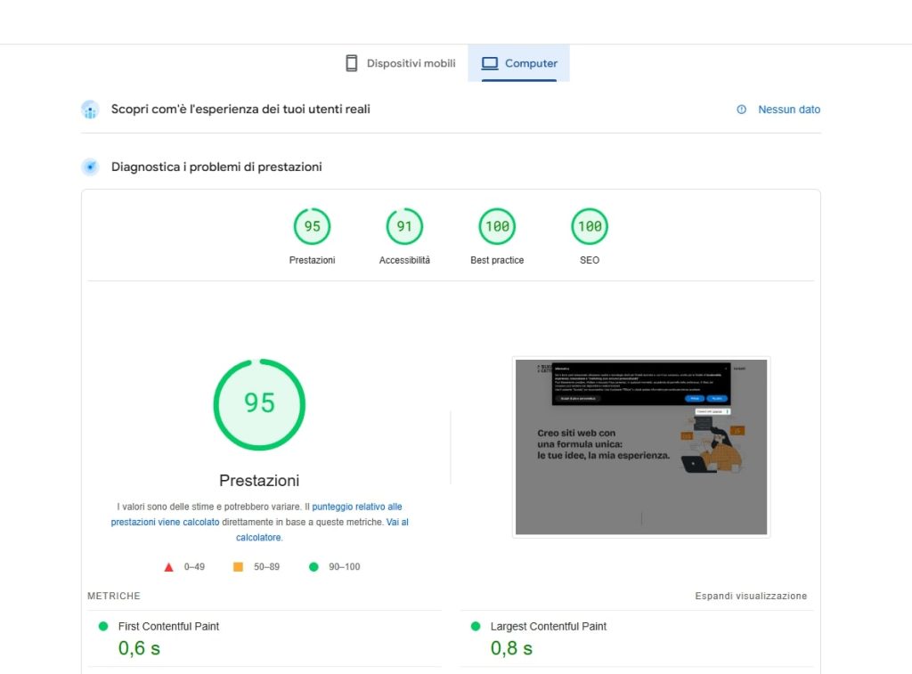Click Espandi visualizzazione

pos(751,596)
